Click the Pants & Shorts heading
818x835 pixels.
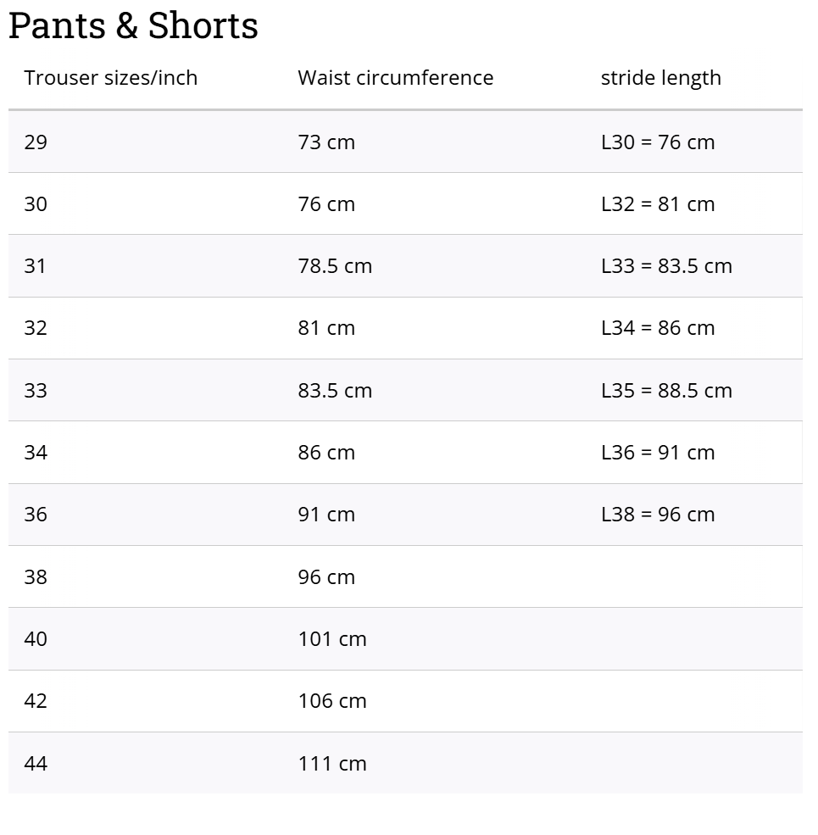point(133,25)
